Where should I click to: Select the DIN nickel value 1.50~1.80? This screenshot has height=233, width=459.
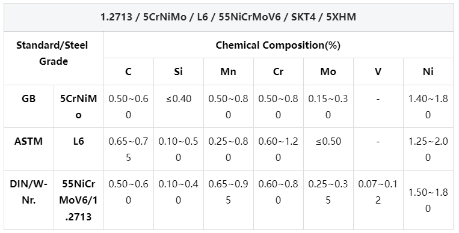click(428, 200)
